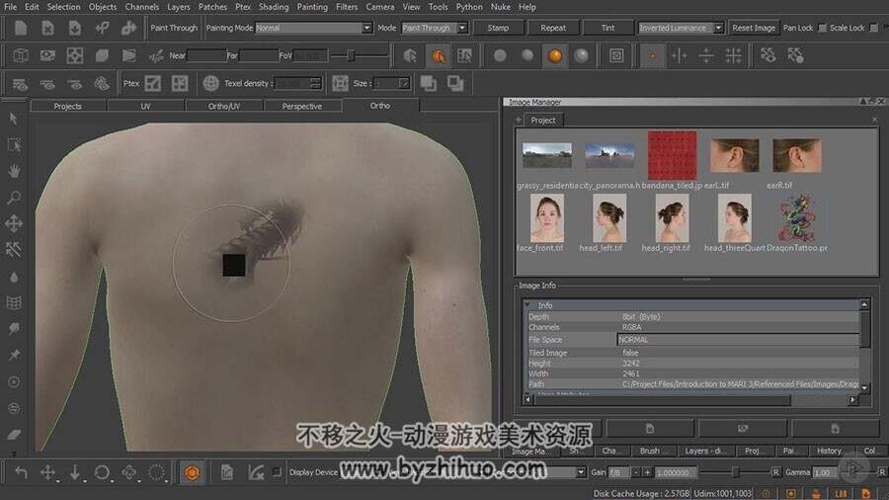Select the arrow Select tool in left toolbar
This screenshot has width=889, height=500.
coord(14,119)
